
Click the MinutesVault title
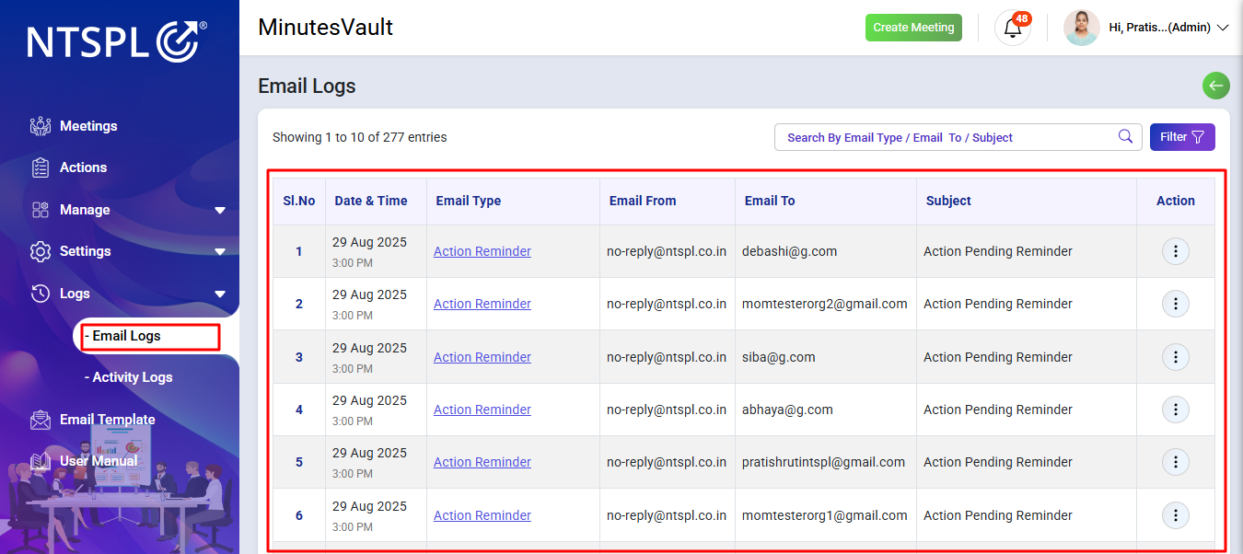(x=326, y=28)
